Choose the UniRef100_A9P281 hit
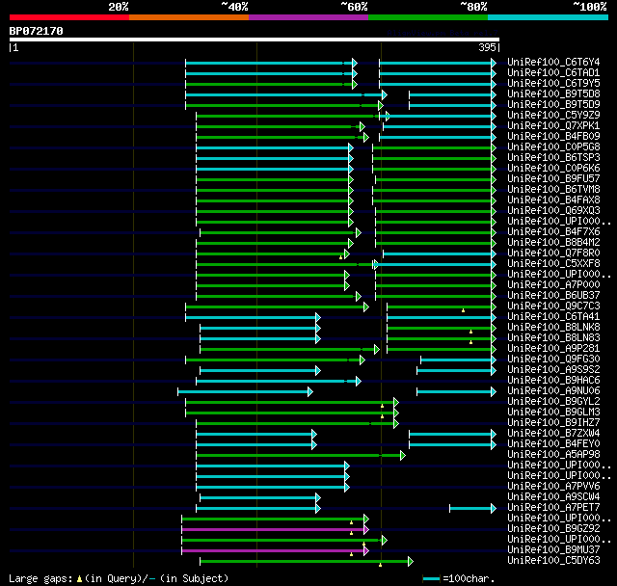 pos(553,349)
